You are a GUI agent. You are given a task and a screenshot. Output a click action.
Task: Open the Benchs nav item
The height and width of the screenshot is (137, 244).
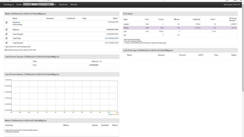pos(74,5)
